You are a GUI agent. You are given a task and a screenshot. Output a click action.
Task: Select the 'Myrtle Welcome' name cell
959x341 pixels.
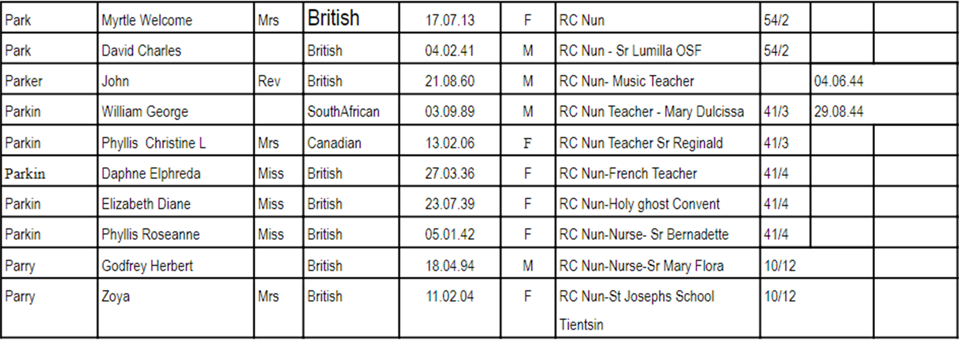coord(175,18)
